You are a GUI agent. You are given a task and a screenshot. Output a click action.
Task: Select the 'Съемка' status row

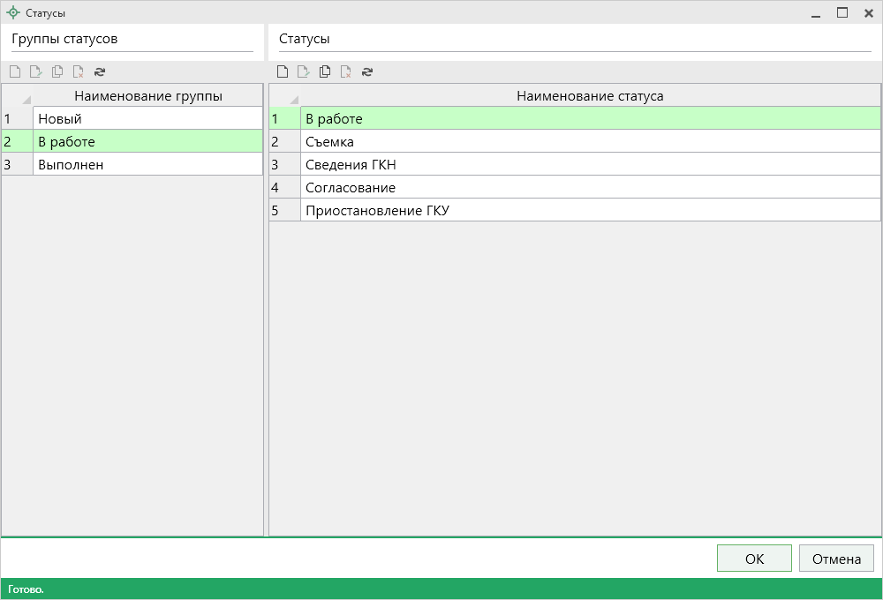click(x=590, y=141)
